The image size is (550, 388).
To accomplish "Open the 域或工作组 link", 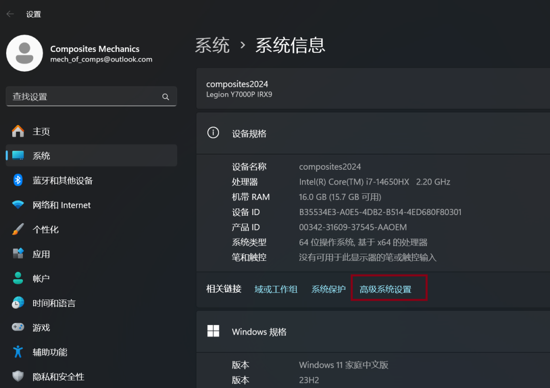I will (276, 289).
